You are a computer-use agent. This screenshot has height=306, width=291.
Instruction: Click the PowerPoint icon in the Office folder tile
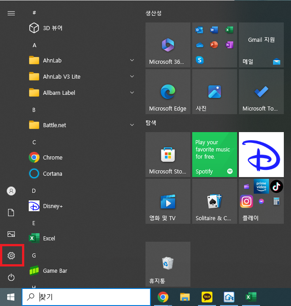click(x=214, y=45)
